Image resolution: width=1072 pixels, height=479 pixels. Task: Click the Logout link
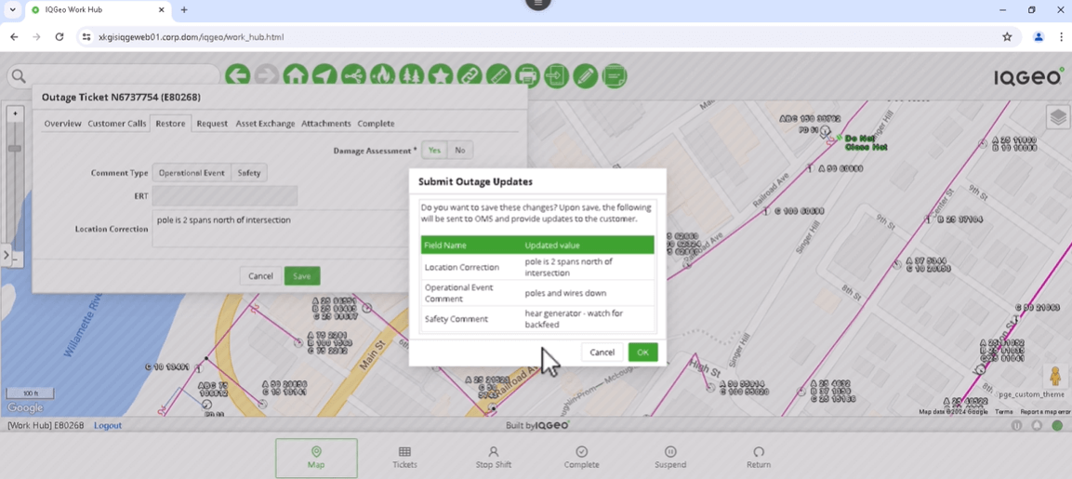pyautogui.click(x=108, y=426)
